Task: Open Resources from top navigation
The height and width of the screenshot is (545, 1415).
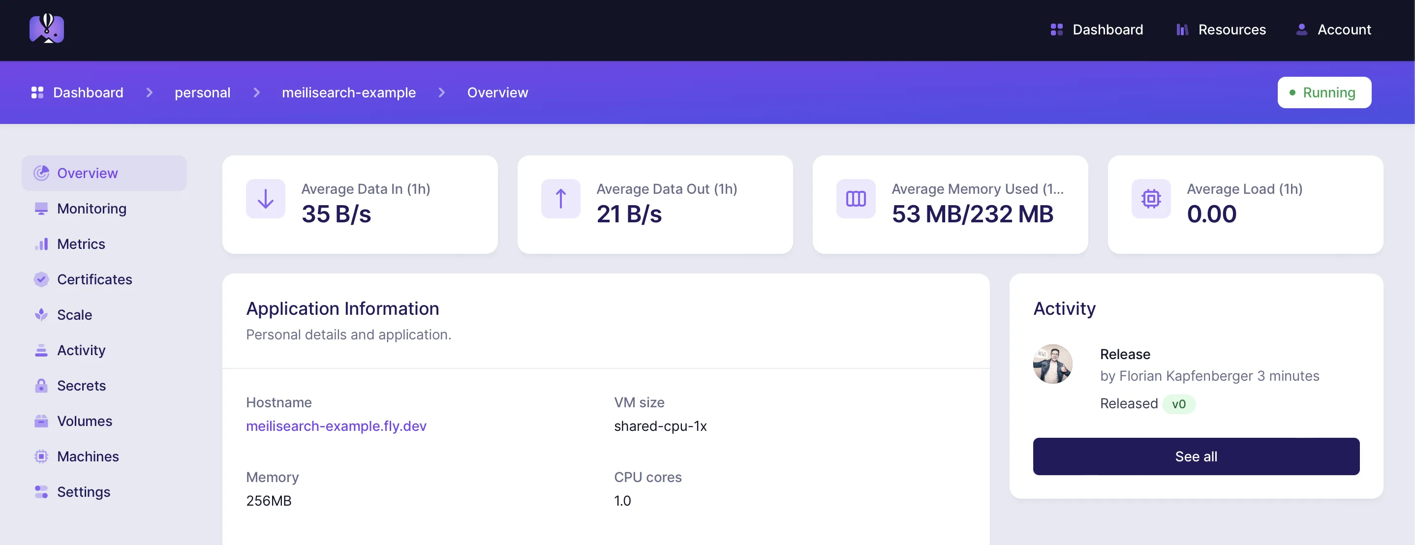Action: click(x=1221, y=30)
